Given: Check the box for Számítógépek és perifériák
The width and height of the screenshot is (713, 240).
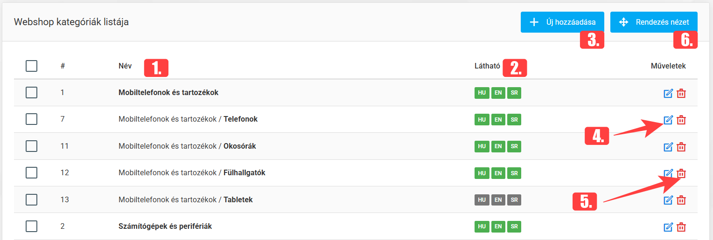Looking at the screenshot, I should tap(31, 226).
